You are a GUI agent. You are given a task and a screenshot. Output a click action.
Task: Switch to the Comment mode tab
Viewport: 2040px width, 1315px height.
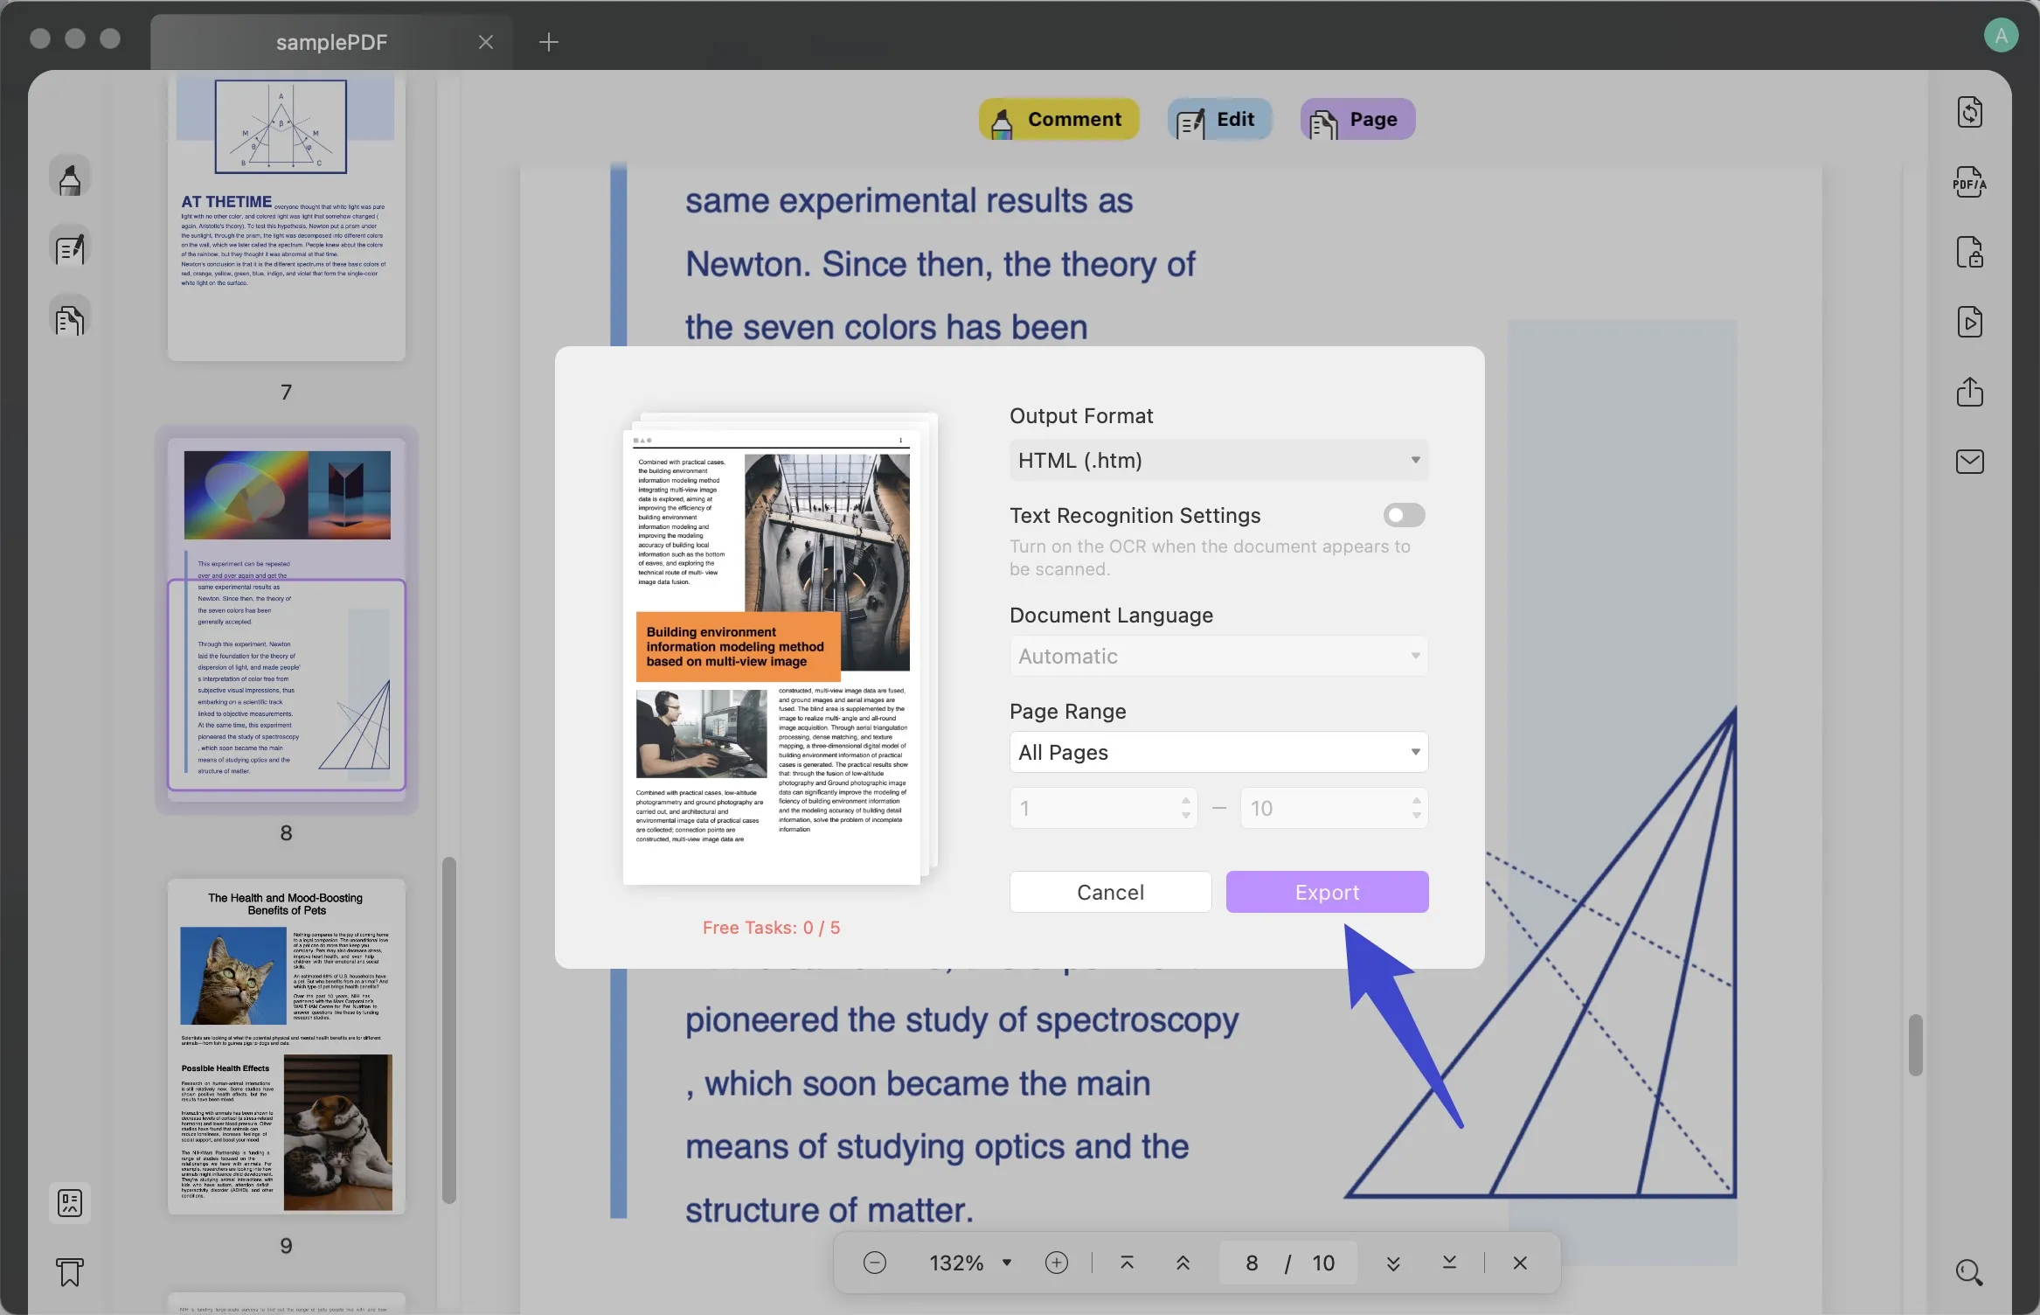point(1058,120)
